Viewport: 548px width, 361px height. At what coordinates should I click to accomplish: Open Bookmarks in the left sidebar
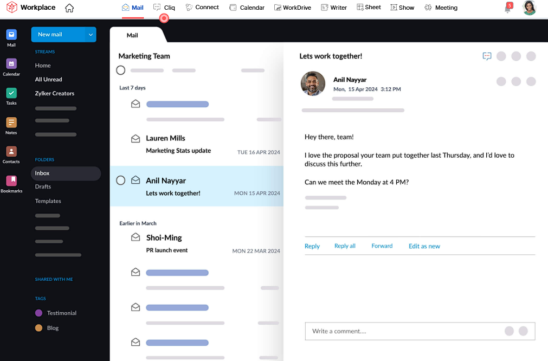tap(11, 181)
